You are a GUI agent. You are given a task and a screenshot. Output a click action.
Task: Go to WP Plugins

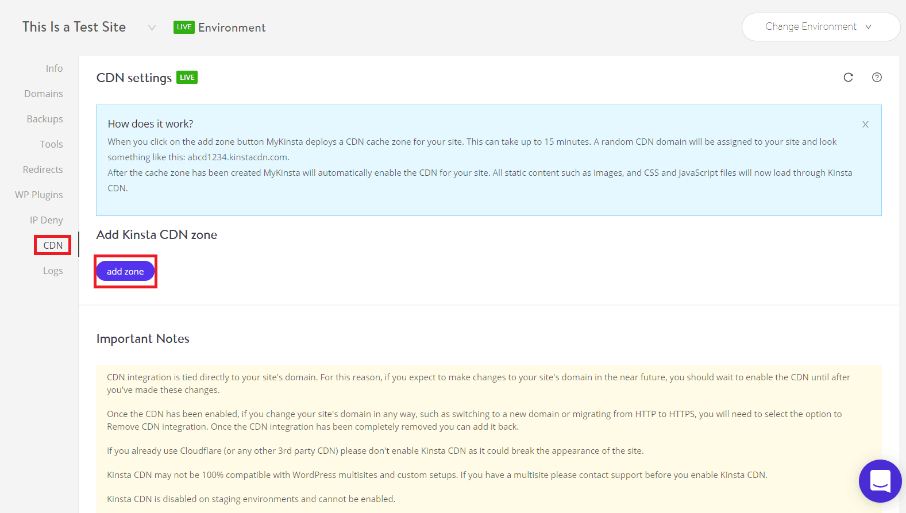(39, 195)
